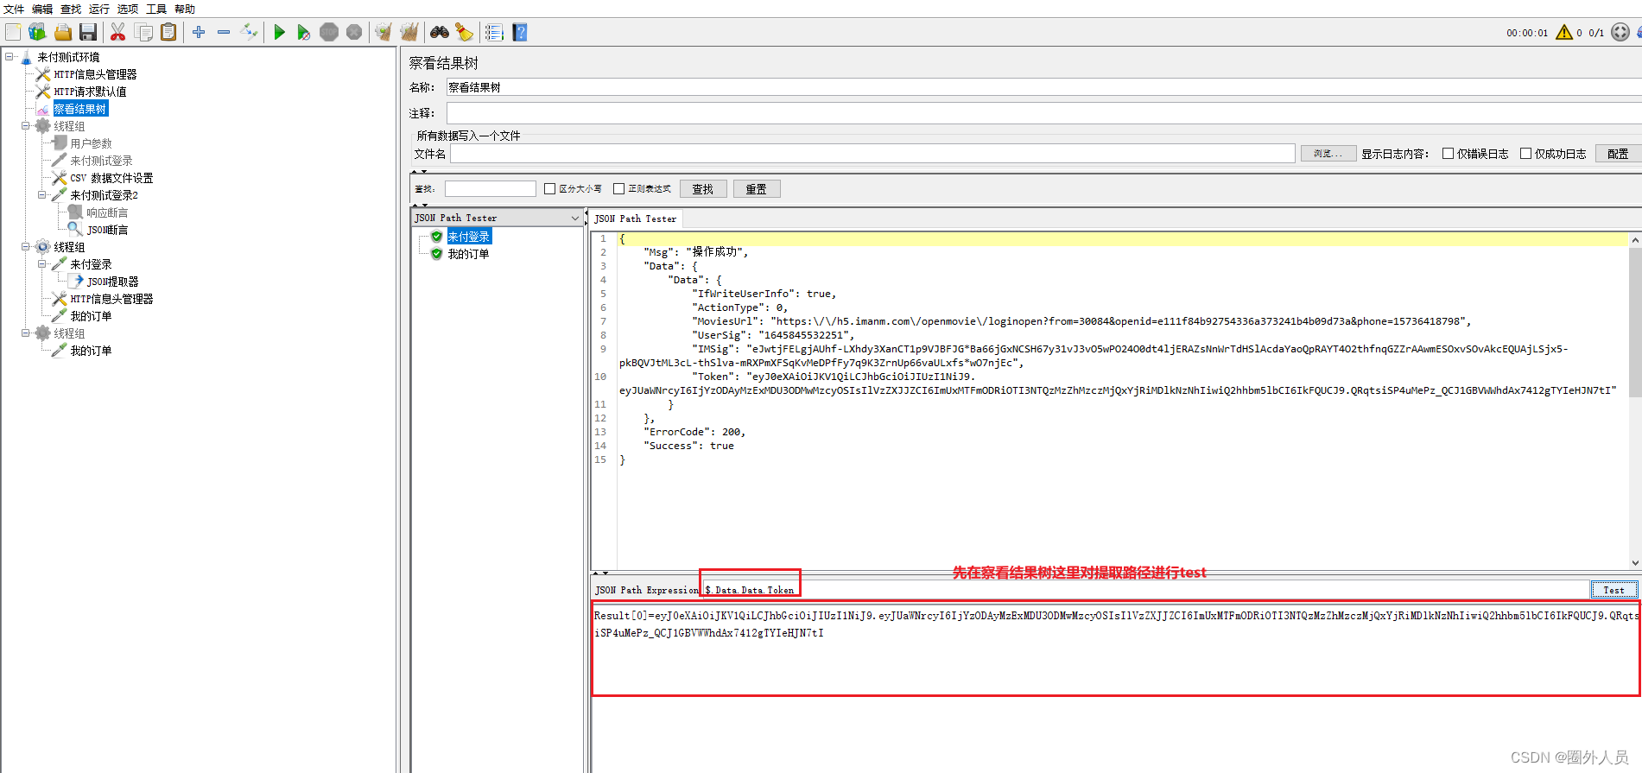Screen dimensions: 1642x773
Task: Select JSON断言 in the test plan tree
Action: coord(107,230)
